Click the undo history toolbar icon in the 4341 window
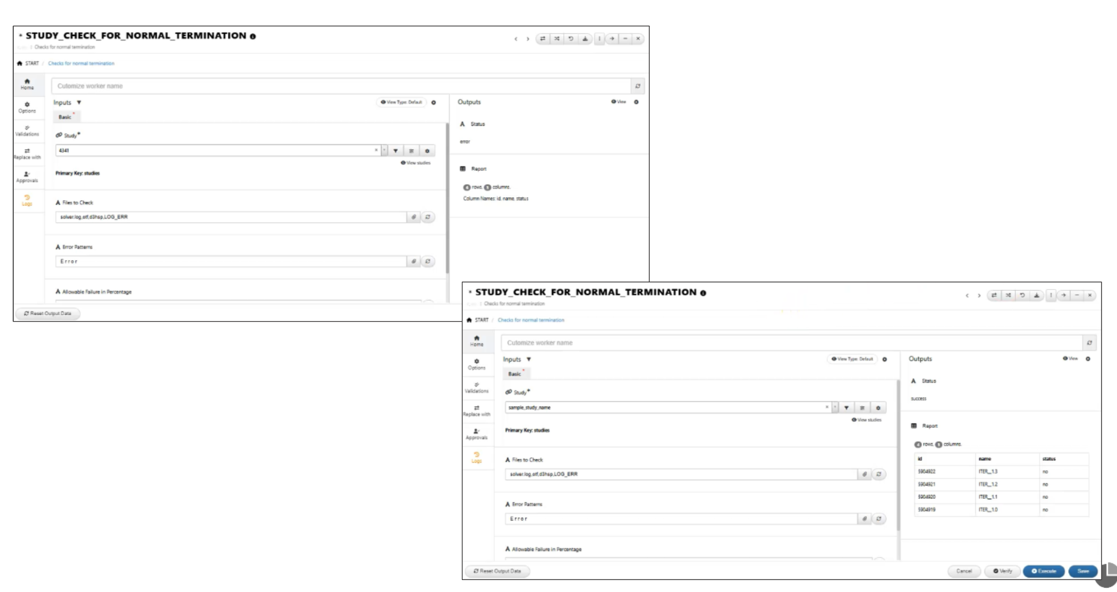 click(x=571, y=39)
